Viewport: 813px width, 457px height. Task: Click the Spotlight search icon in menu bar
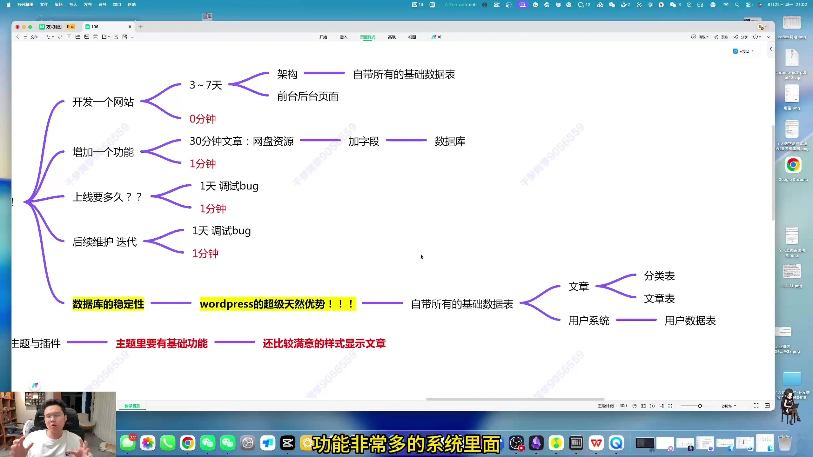[737, 4]
